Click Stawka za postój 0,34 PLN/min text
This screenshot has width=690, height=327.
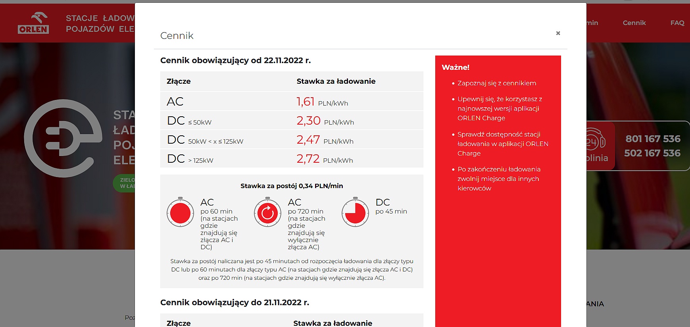click(292, 186)
